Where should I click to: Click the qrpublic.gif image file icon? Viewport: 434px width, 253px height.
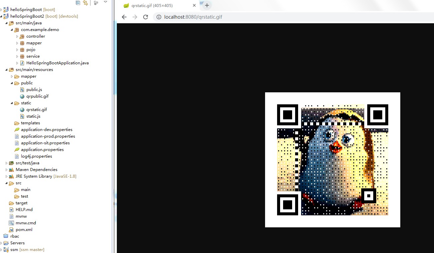click(x=22, y=96)
